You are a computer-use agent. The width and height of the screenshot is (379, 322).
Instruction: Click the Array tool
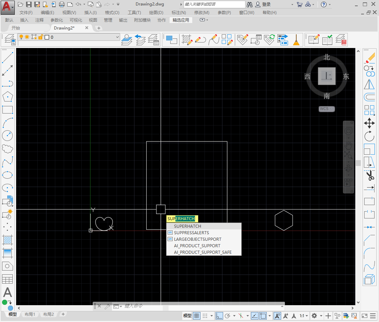pyautogui.click(x=369, y=110)
